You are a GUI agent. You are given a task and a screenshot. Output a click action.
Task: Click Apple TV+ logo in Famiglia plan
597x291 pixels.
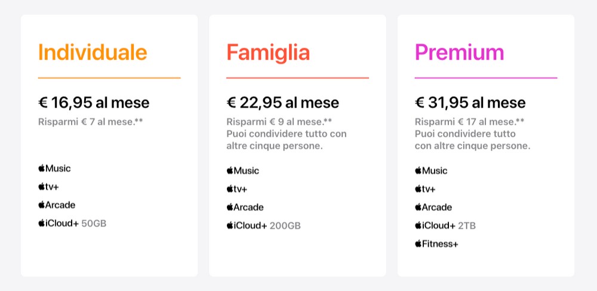(237, 189)
